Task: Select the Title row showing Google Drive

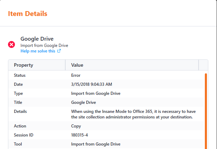Action: click(x=106, y=102)
